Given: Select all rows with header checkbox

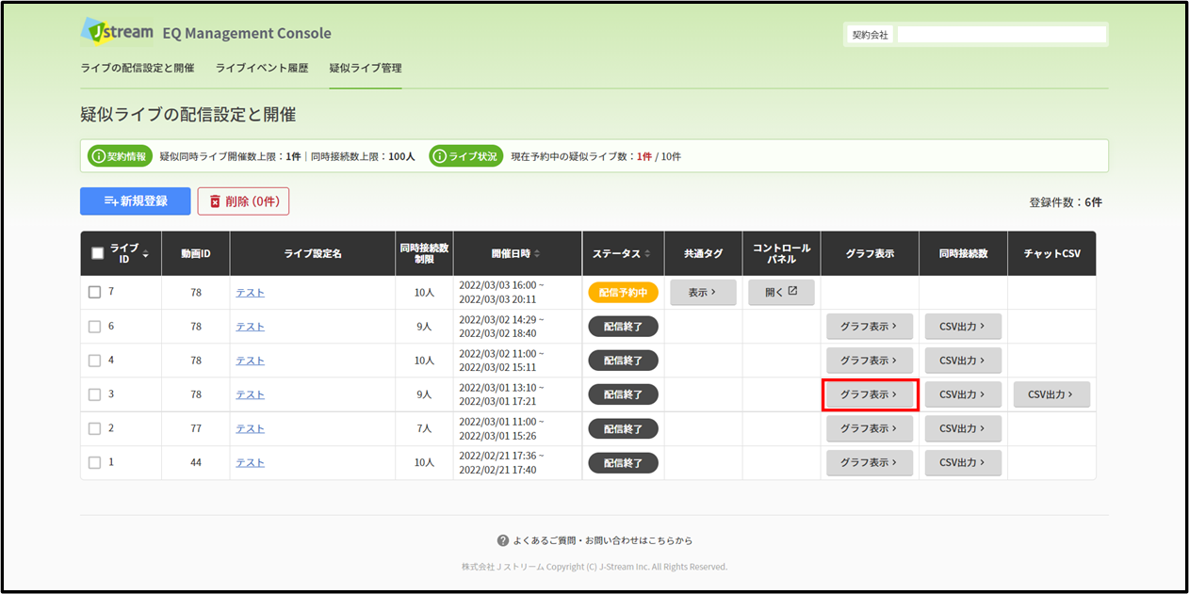Looking at the screenshot, I should pyautogui.click(x=97, y=252).
